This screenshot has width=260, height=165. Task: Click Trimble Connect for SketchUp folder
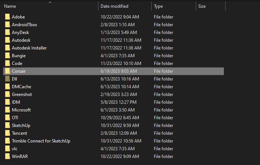pos(41,141)
